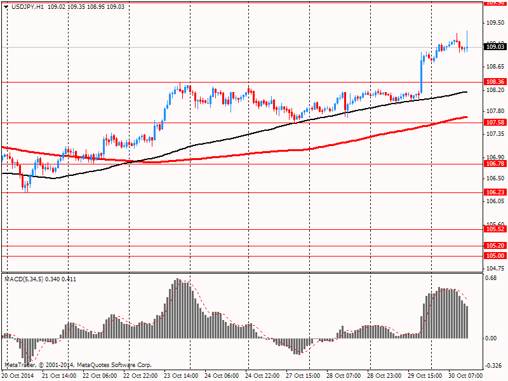Click the 107.58 red price level label

tap(495, 122)
